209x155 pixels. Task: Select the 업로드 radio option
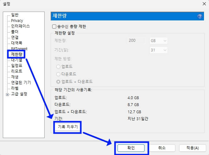[58, 67]
